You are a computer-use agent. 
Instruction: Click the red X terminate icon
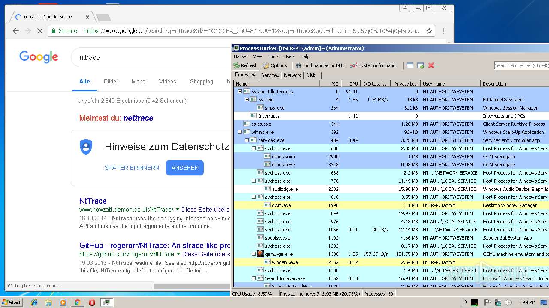431,65
